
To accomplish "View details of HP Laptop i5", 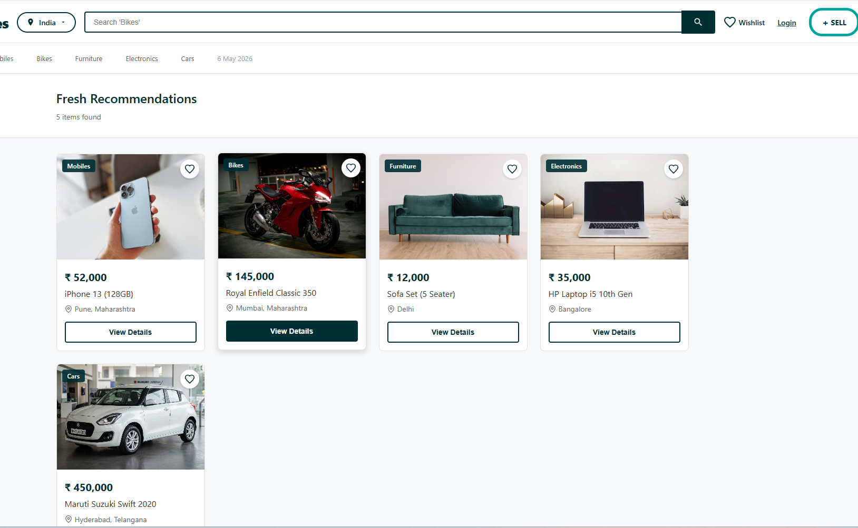I will [615, 332].
